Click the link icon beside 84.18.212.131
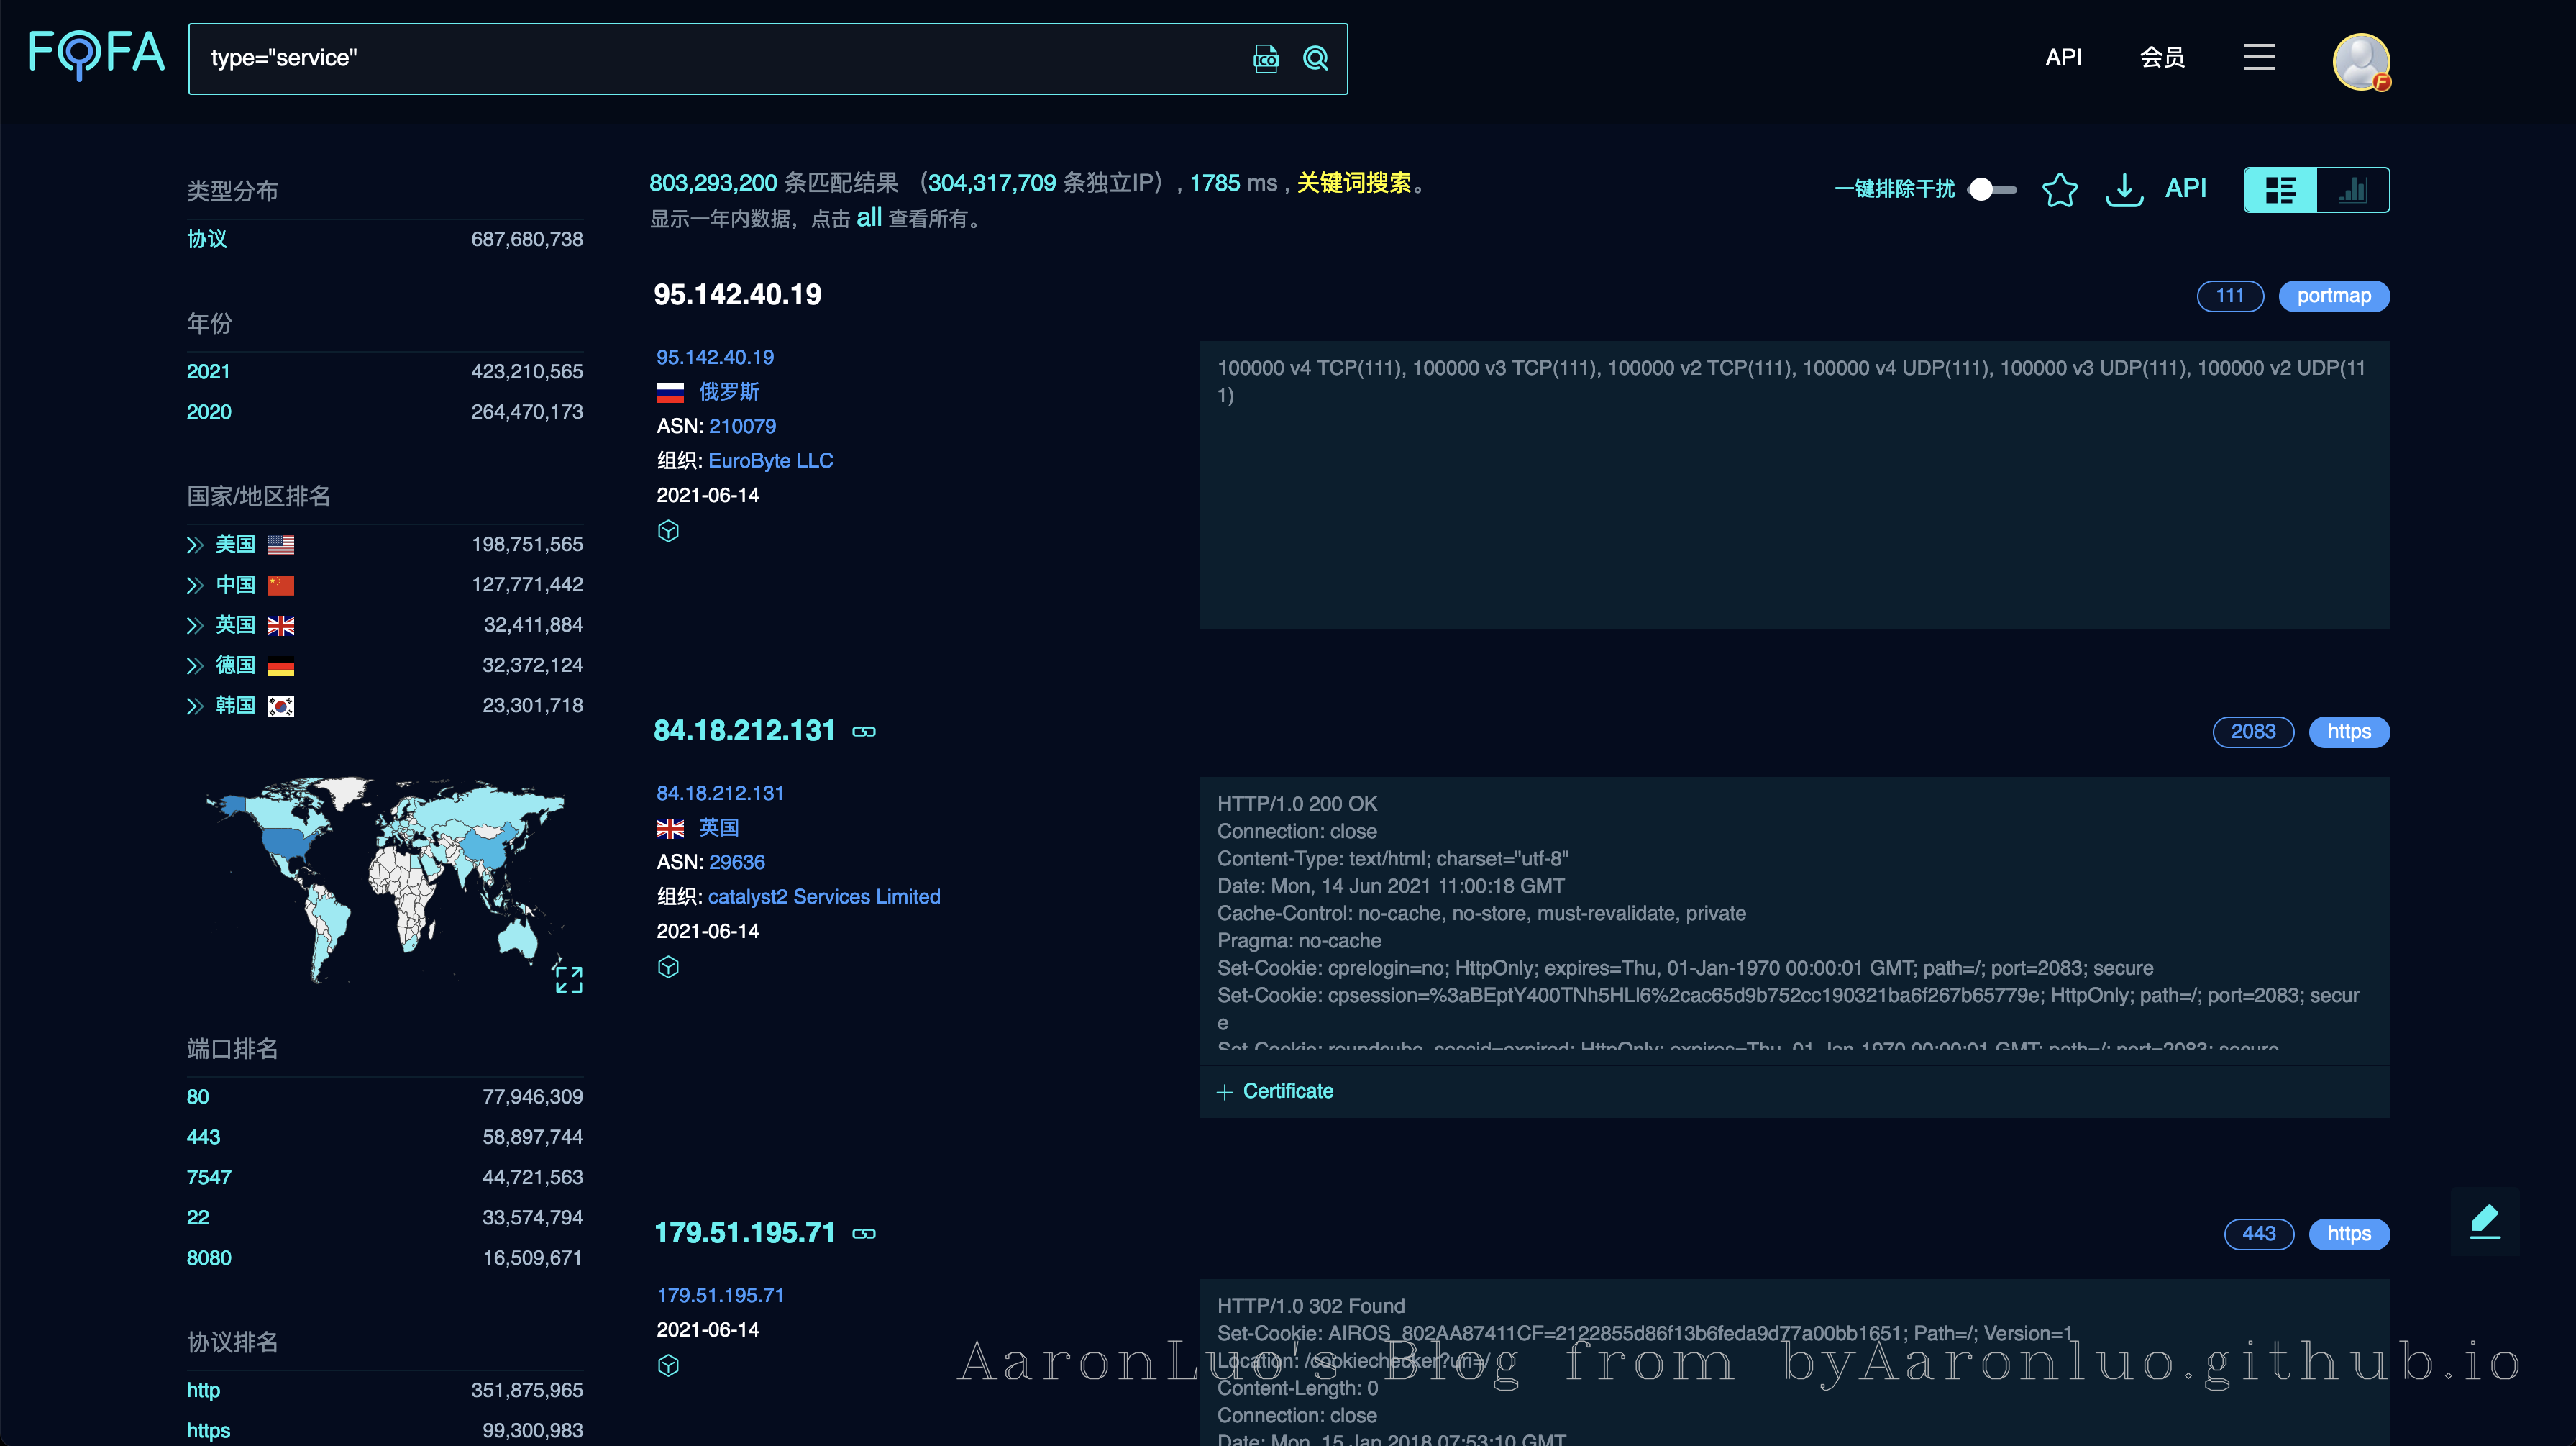The width and height of the screenshot is (2576, 1446). click(864, 732)
